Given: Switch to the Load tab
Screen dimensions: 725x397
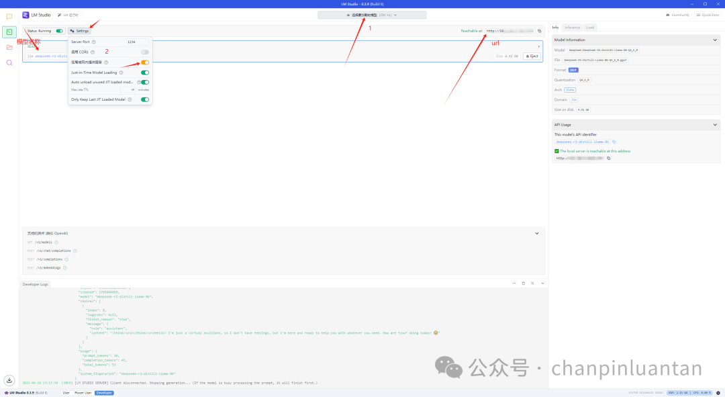Looking at the screenshot, I should tap(590, 28).
